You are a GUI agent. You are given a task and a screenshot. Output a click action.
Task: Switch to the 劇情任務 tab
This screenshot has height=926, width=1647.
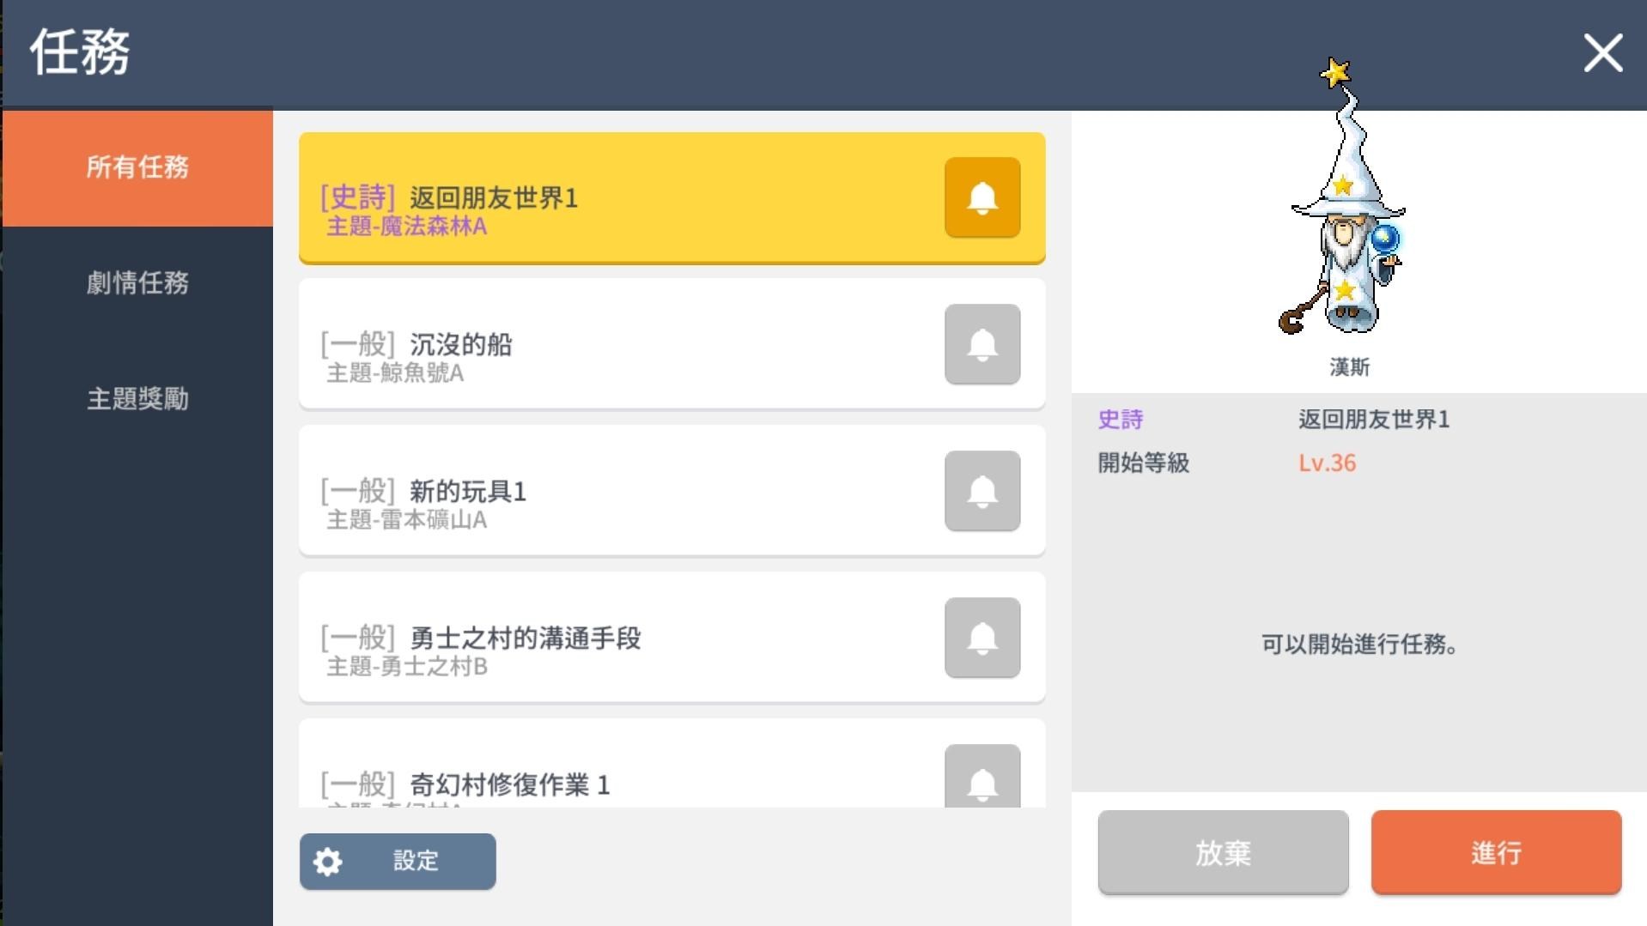(x=138, y=283)
